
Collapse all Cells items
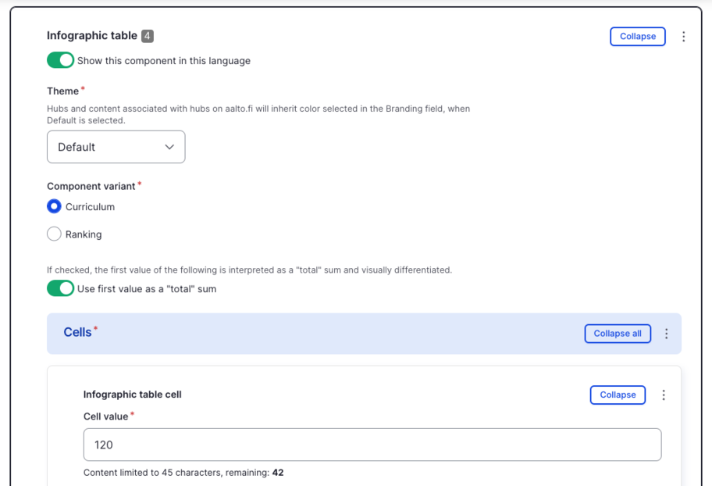pyautogui.click(x=617, y=334)
